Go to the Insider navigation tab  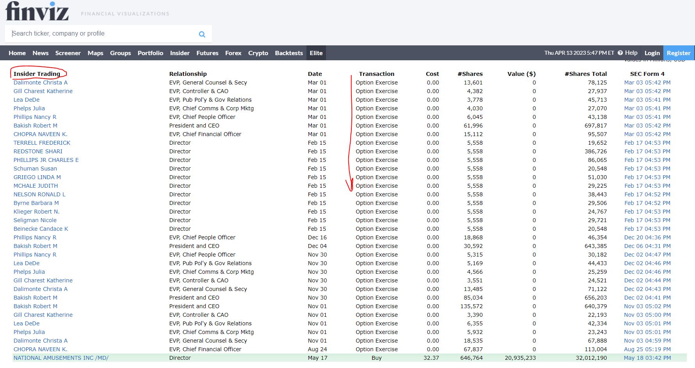tap(180, 53)
